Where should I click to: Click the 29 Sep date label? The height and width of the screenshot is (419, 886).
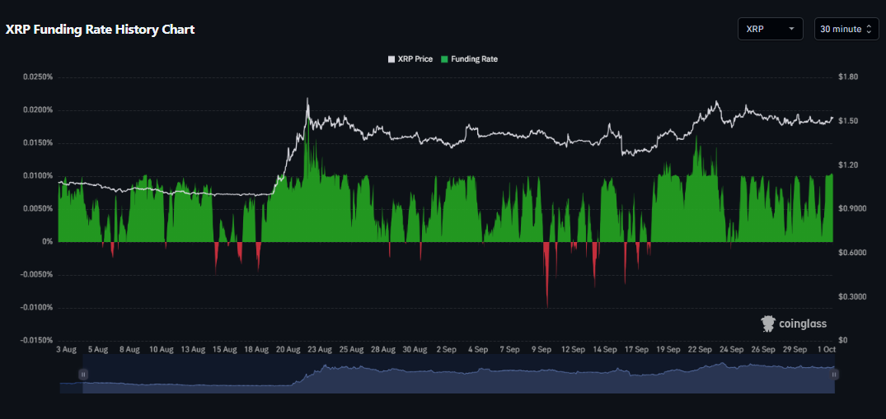click(x=795, y=350)
